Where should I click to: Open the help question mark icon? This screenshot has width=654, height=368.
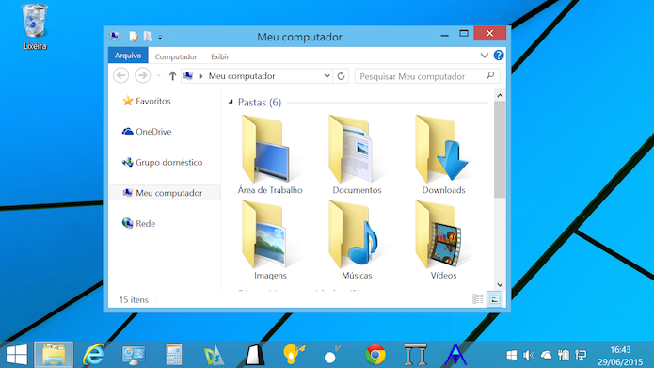coord(499,56)
